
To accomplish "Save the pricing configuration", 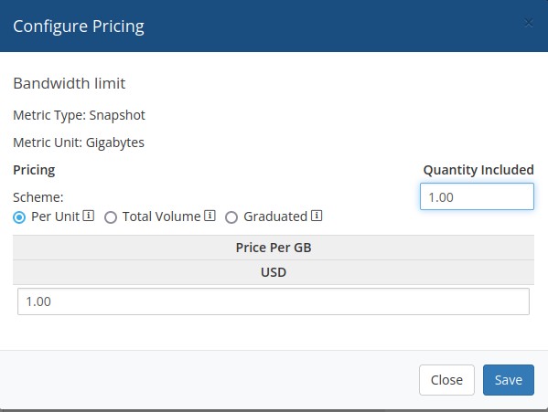I will point(508,380).
